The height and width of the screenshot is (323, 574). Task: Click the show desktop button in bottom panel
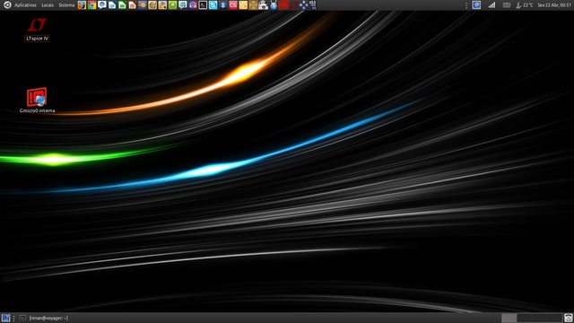[x=5, y=318]
